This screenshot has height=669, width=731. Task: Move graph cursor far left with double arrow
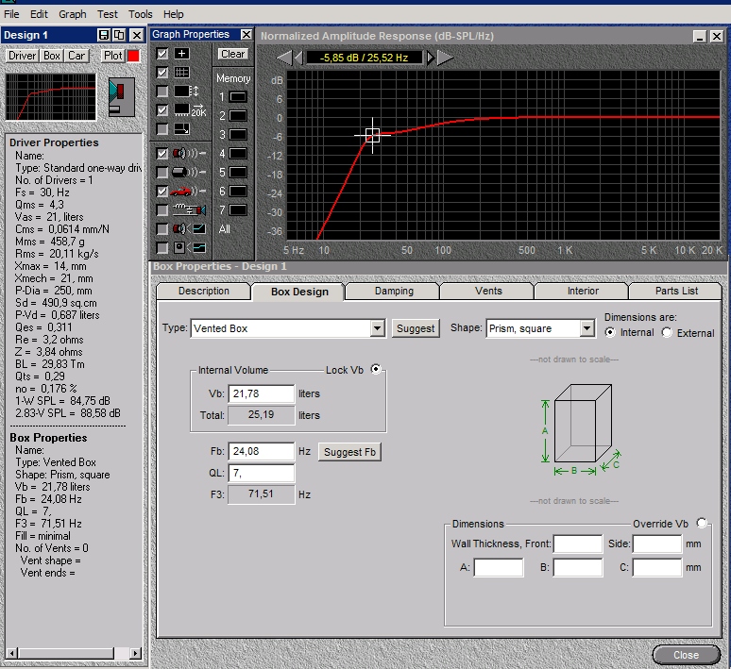[x=283, y=59]
